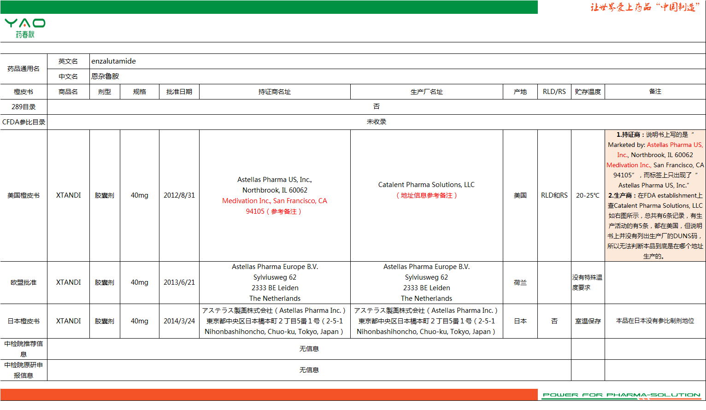Screen dimensions: 706x410
Task: Click the Catalent Pharma Solutions, LLC cell
Action: click(x=427, y=195)
